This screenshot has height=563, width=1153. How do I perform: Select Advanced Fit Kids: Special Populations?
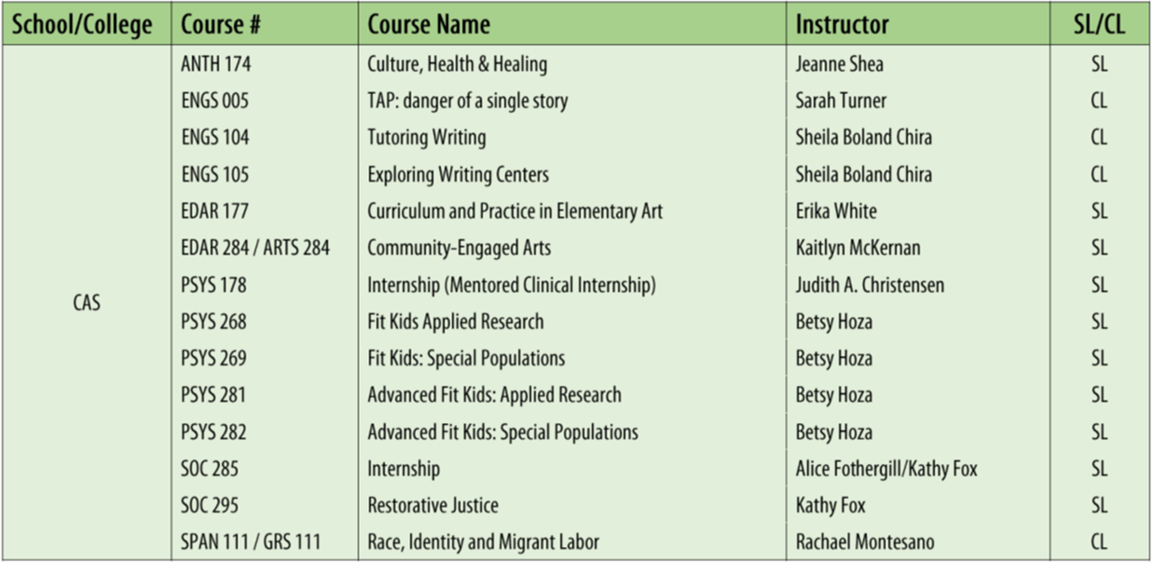coord(503,433)
